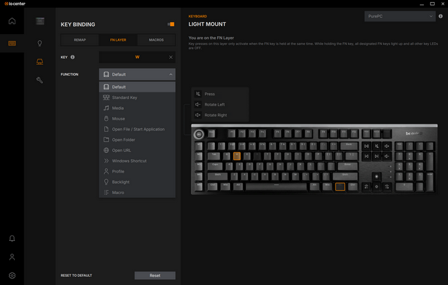
Task: Collapse the FUNCTION dropdown
Action: [137, 74]
